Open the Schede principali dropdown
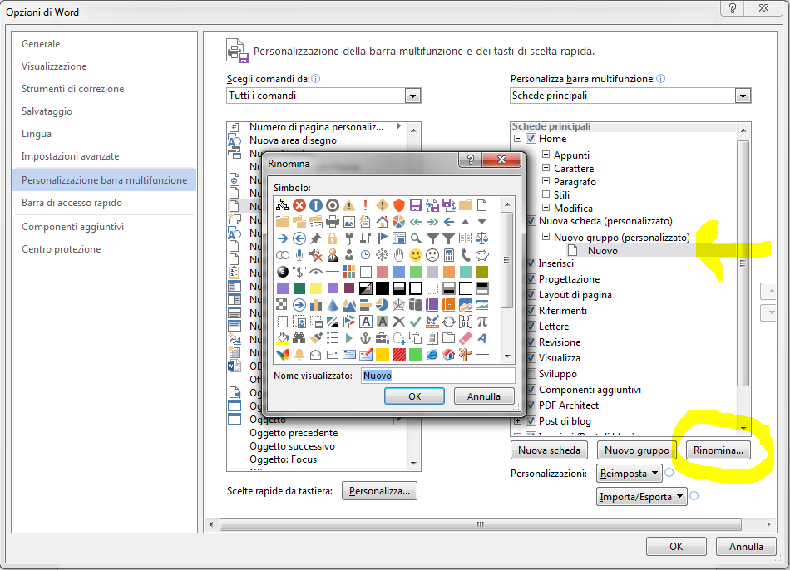The width and height of the screenshot is (790, 570). point(743,96)
